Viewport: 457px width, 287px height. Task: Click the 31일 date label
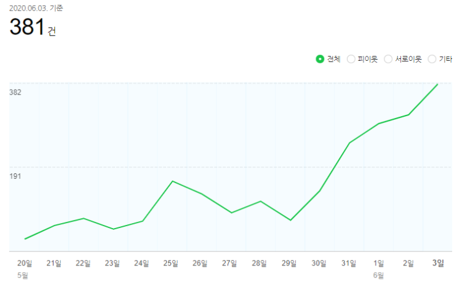pos(349,263)
